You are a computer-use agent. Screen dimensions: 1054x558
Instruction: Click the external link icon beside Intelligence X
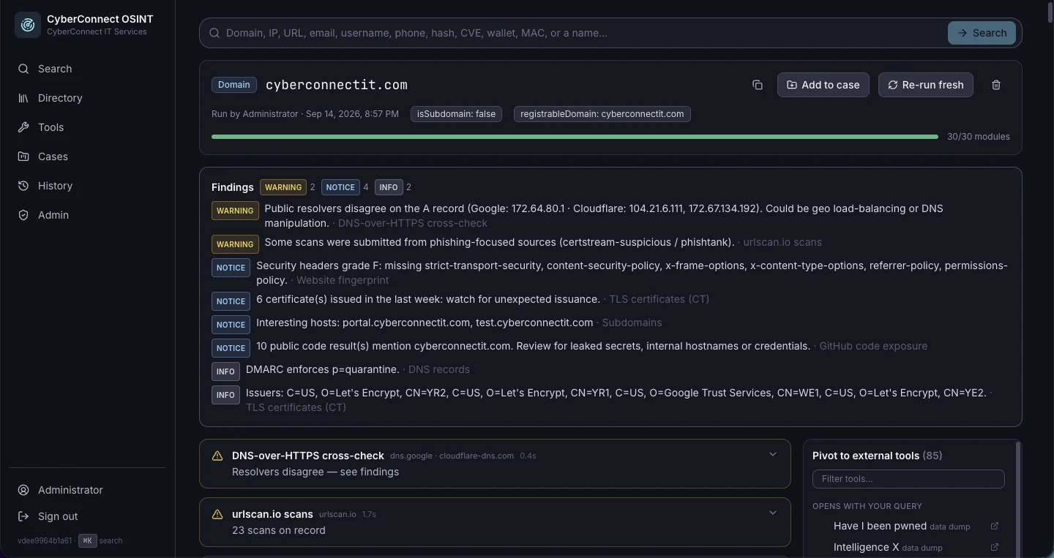(995, 547)
